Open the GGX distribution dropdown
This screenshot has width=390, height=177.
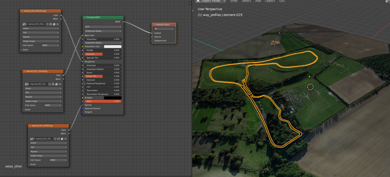pos(103,27)
